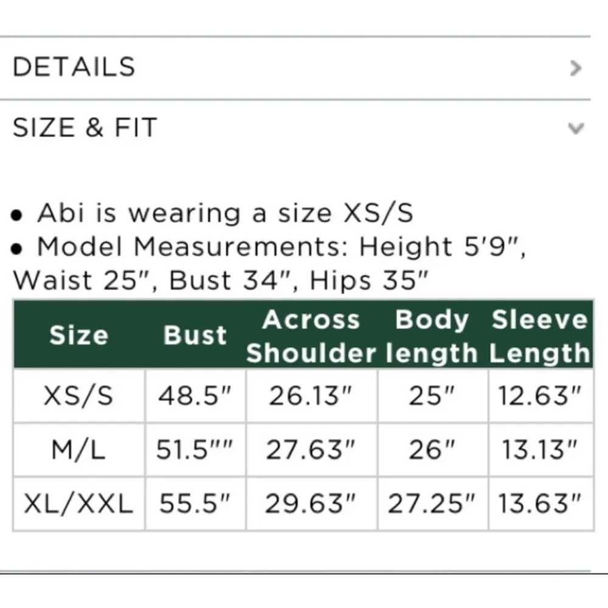The height and width of the screenshot is (608, 608).
Task: Click the 55.5" bust measurement cell
Action: pos(195,503)
